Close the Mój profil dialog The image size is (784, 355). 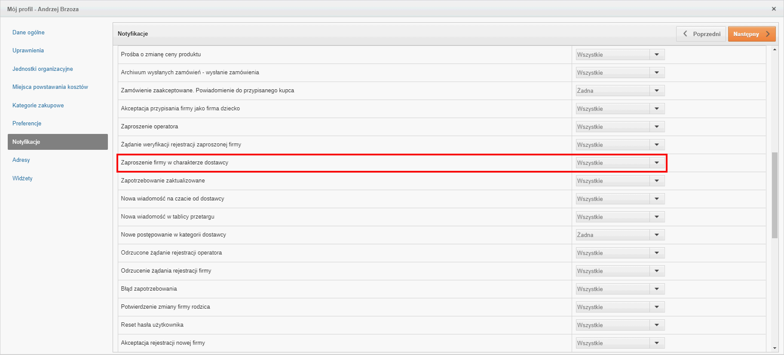[x=774, y=9]
